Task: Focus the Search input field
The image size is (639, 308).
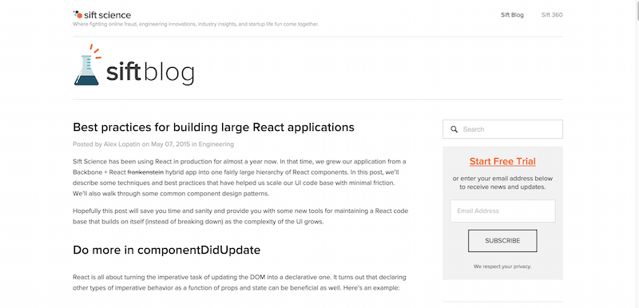Action: (x=502, y=129)
